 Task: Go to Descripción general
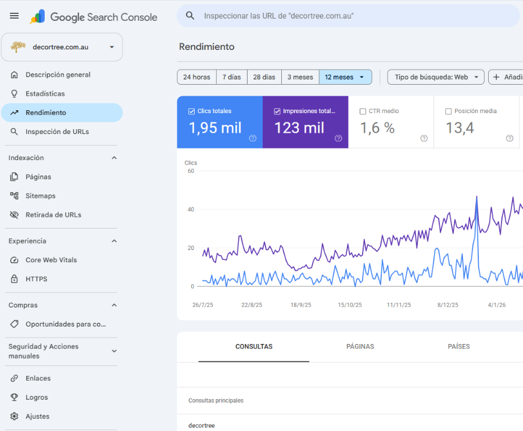(x=62, y=75)
